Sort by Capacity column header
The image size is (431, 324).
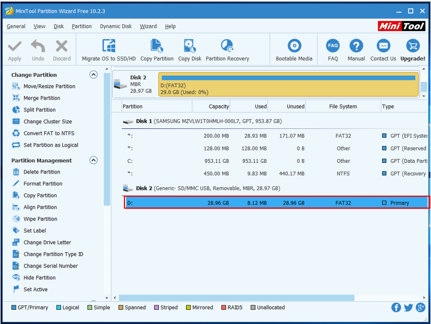tap(211, 106)
